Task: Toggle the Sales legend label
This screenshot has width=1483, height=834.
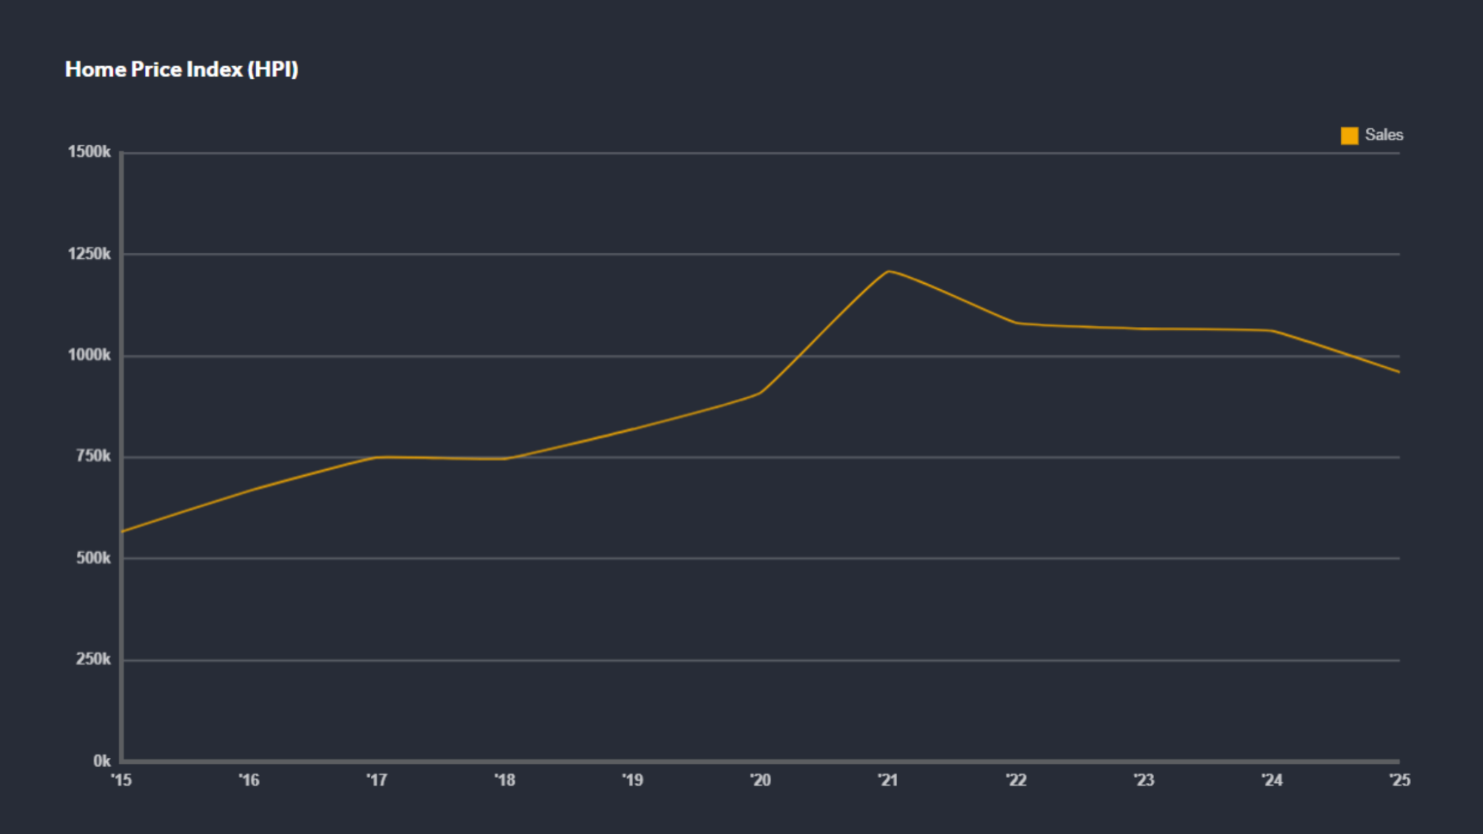Action: tap(1383, 135)
